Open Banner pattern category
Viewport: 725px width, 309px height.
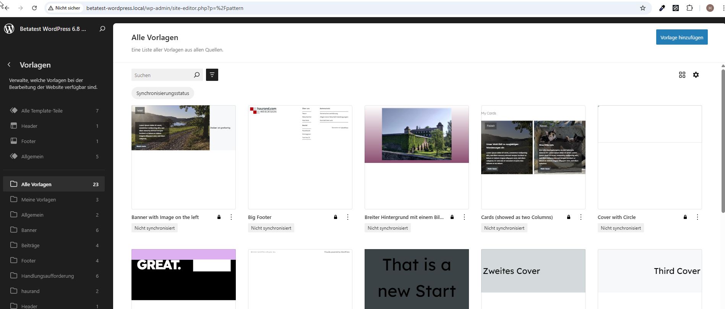(54, 230)
